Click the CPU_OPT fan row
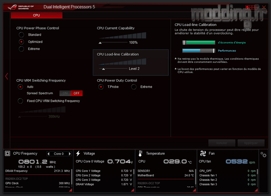 tap(228, 171)
